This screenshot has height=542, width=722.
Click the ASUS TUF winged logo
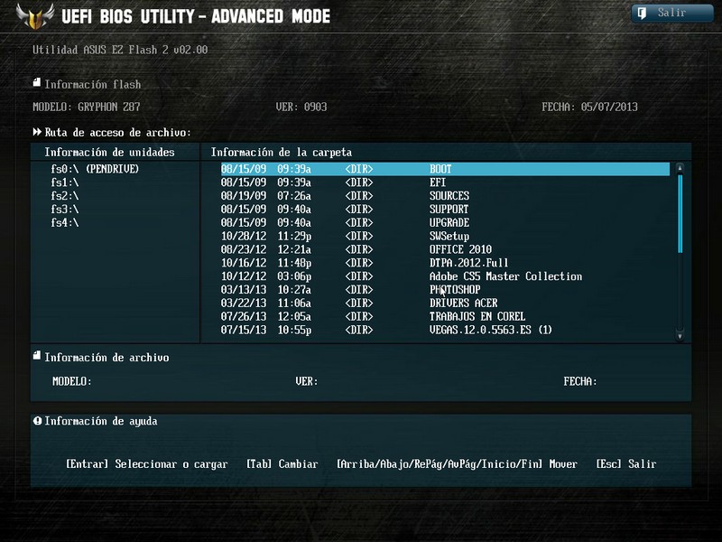coord(35,16)
